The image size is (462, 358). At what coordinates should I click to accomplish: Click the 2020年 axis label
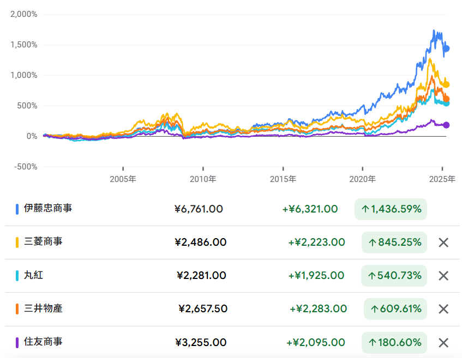pyautogui.click(x=362, y=179)
